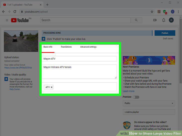Click the star icon beside 'Click Publish'

43,39
